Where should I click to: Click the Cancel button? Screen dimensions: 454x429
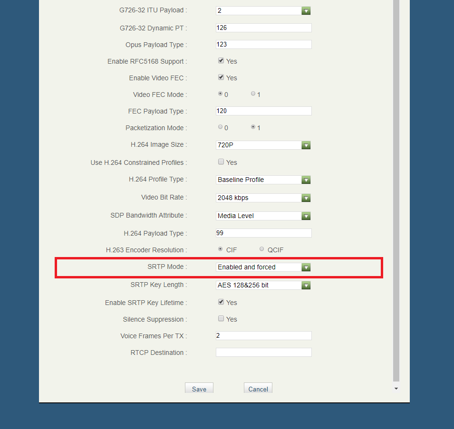click(258, 388)
